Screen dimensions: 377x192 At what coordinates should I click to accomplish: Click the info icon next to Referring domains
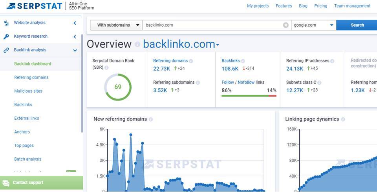[191, 61]
